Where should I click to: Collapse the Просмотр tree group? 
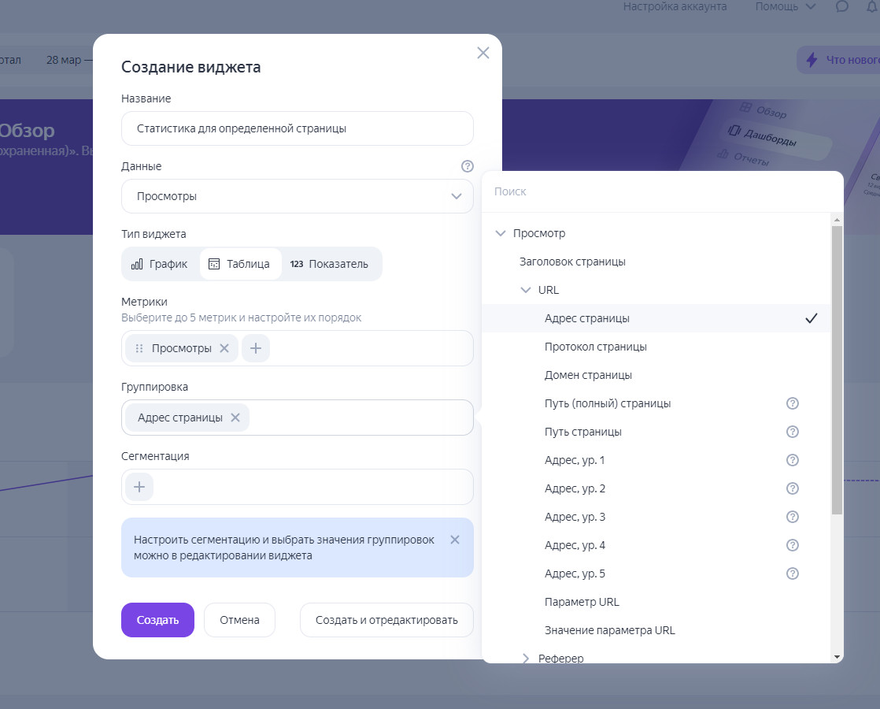(500, 233)
